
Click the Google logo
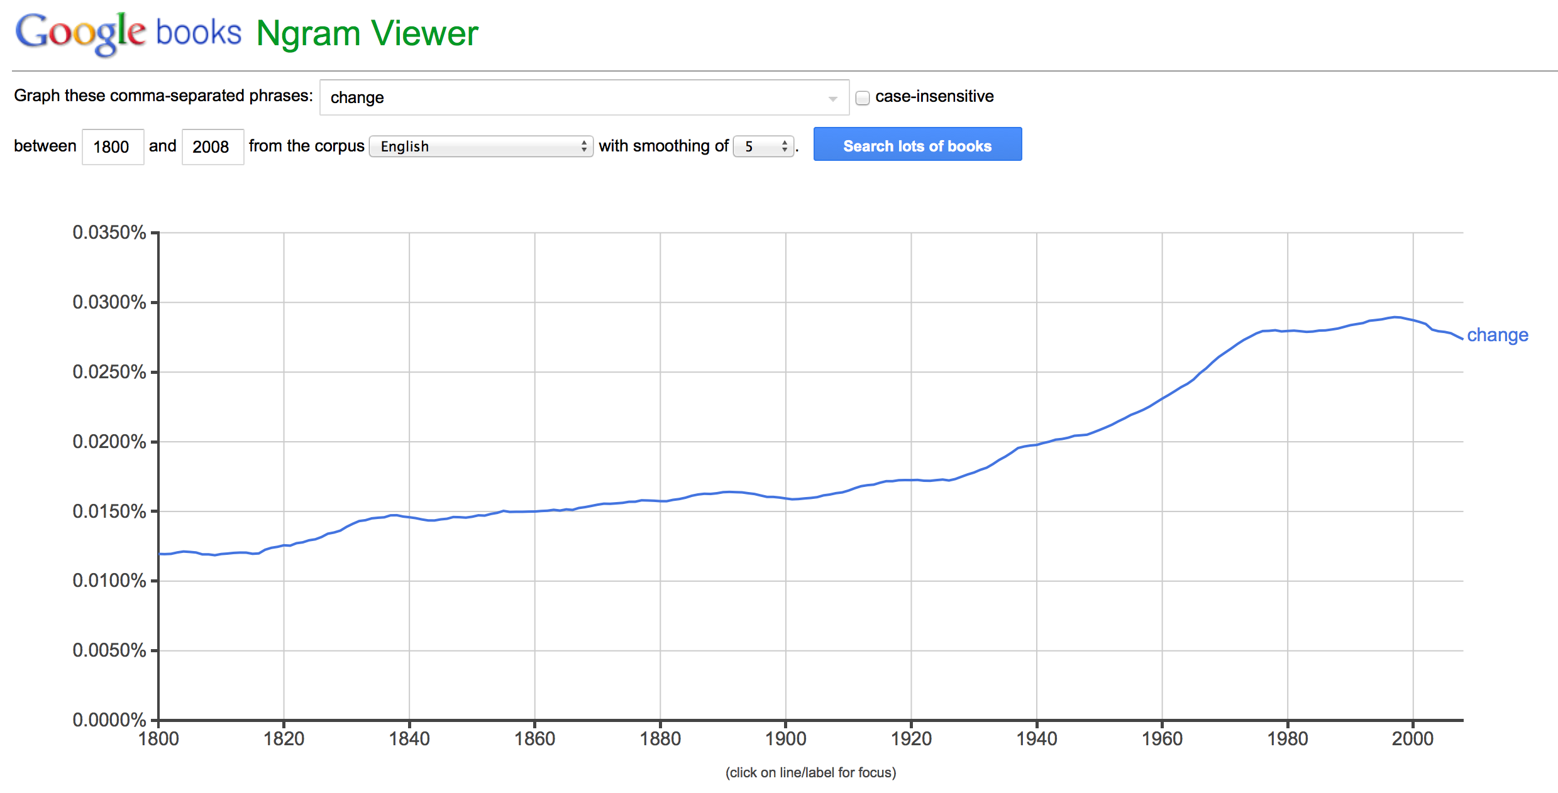[x=80, y=33]
